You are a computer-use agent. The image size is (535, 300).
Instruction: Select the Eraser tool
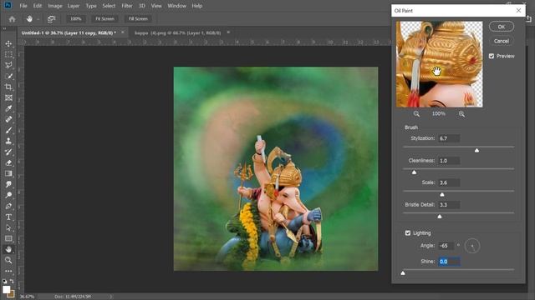(8, 163)
